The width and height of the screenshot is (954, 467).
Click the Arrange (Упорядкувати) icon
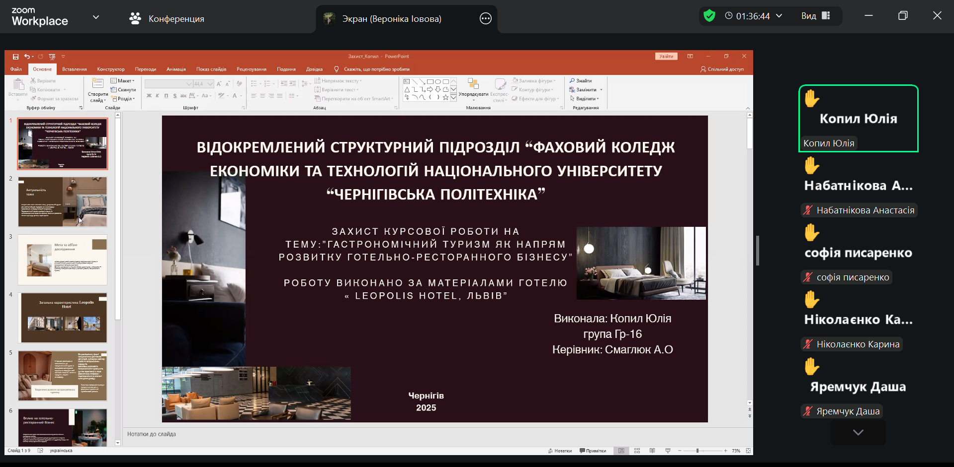pos(473,86)
